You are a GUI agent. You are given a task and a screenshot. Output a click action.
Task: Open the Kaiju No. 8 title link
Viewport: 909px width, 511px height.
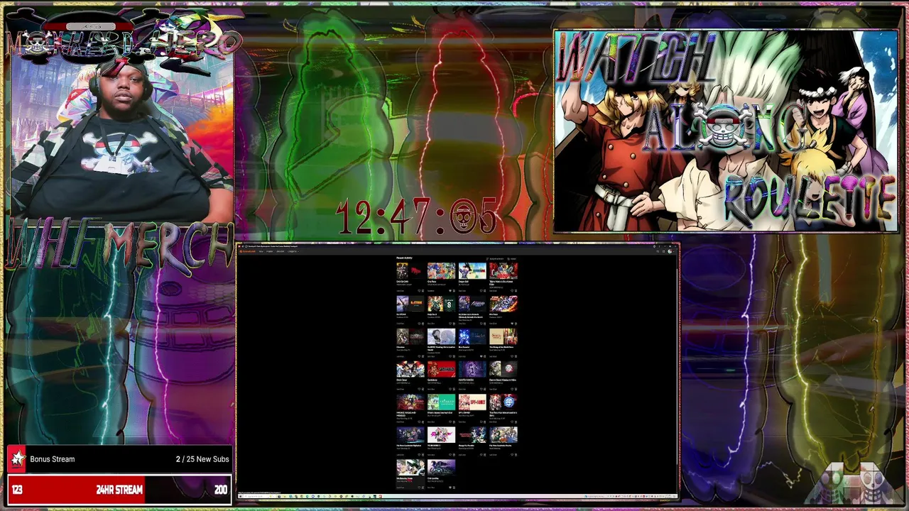coord(432,314)
